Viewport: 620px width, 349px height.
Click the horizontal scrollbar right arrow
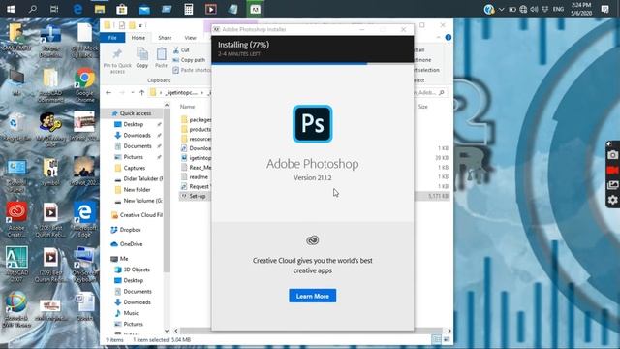click(449, 331)
